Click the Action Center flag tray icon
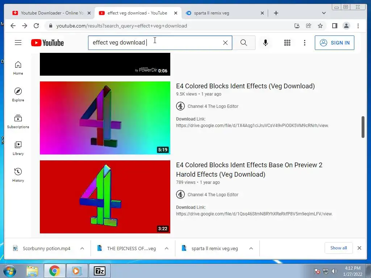Image resolution: width=371 pixels, height=278 pixels. tap(317, 271)
